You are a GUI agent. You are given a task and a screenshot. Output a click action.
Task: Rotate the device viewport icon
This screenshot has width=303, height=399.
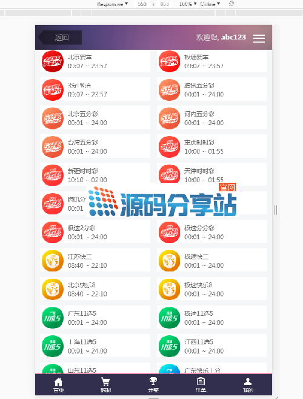(231, 4)
